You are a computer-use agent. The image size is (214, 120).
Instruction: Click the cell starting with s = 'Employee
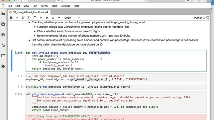click(116, 78)
